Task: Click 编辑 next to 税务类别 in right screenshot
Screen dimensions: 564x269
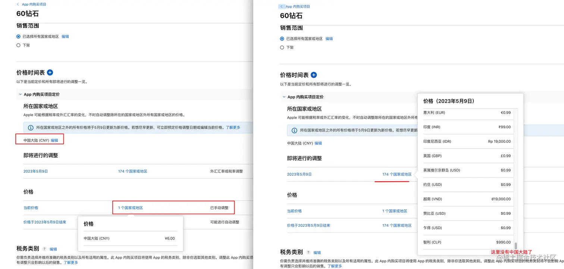Action: coord(317,252)
